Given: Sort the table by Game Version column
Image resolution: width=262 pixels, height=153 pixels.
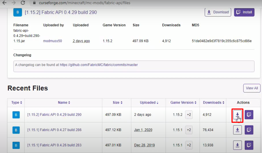Looking at the screenshot, I should coord(183,103).
